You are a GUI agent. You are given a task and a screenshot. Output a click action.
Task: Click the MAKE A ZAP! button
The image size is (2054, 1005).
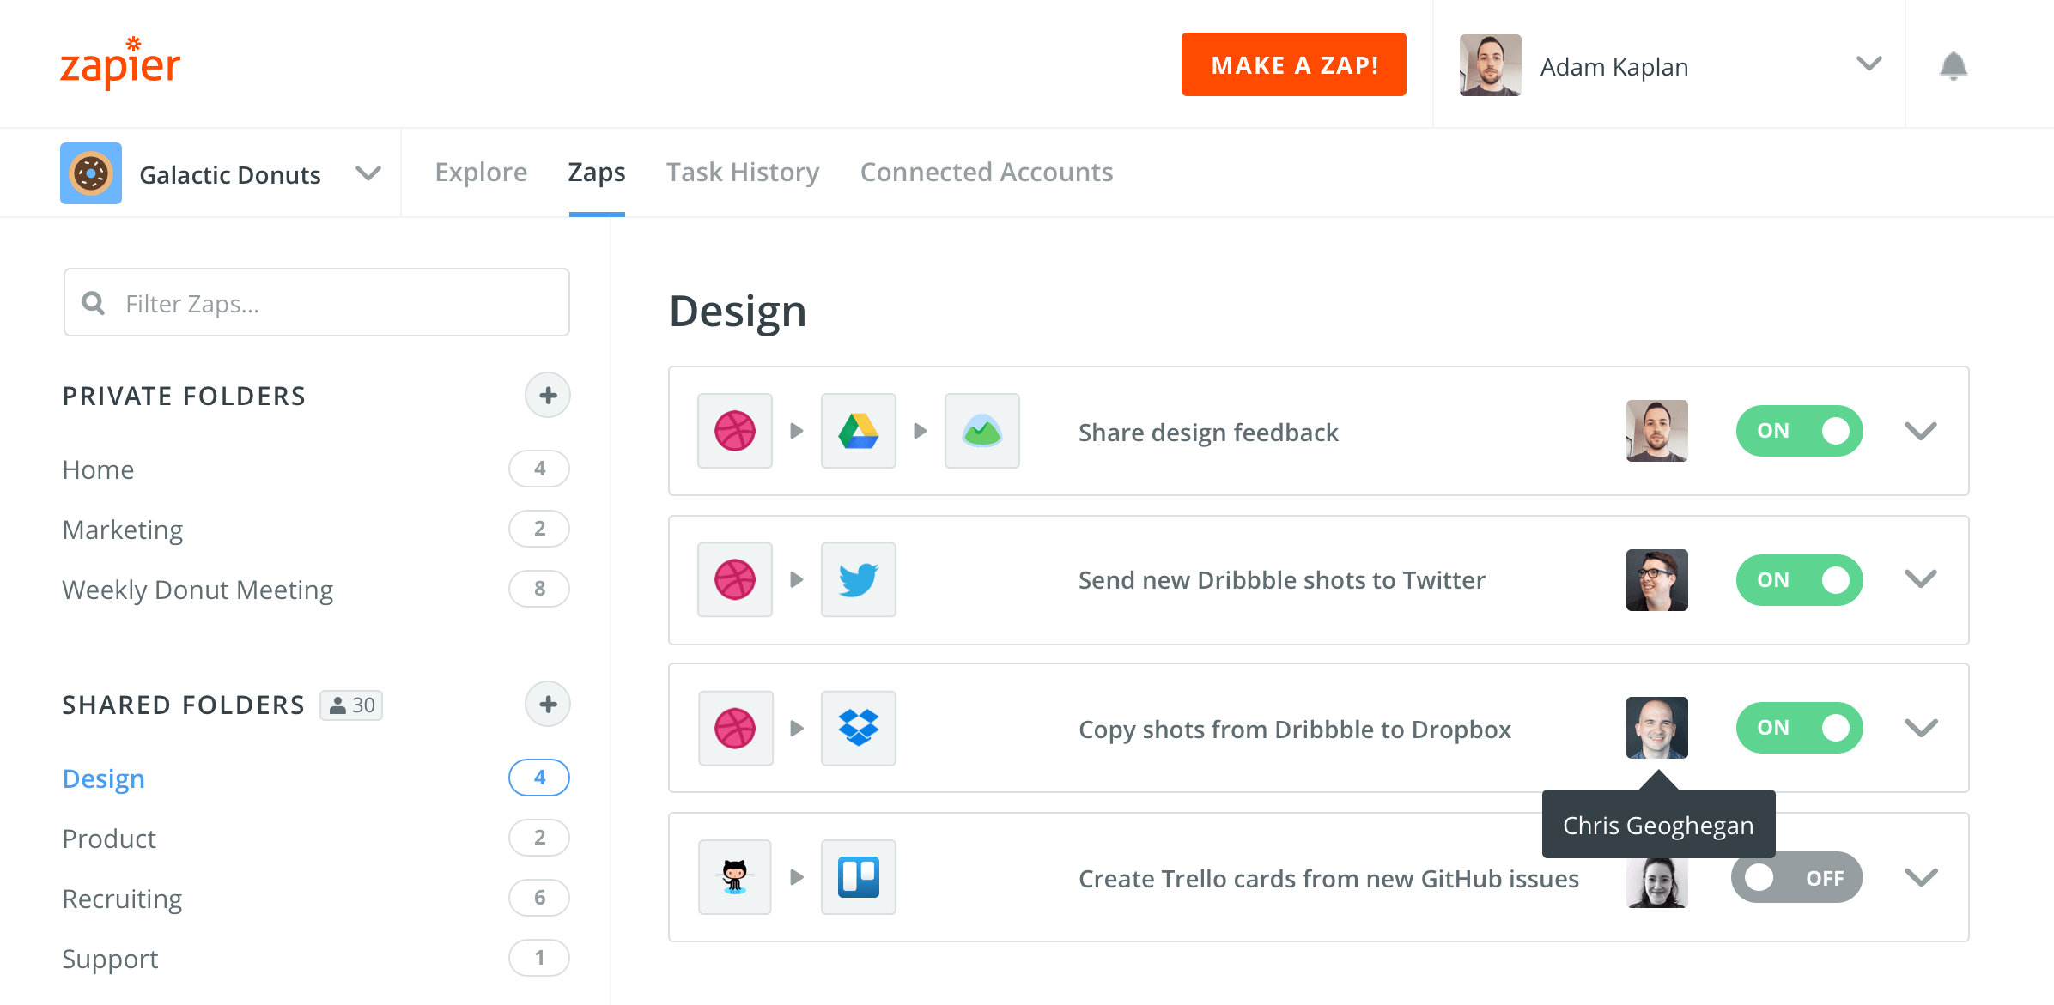point(1294,64)
